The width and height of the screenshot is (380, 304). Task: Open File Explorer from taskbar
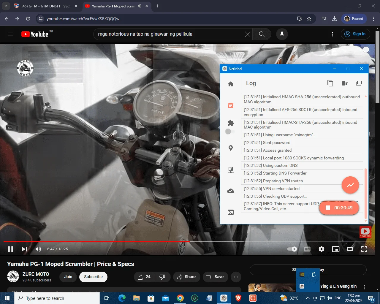pyautogui.click(x=136, y=298)
